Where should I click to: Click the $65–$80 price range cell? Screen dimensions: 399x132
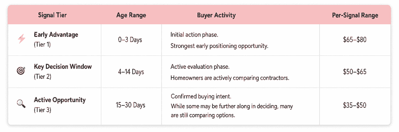355,40
